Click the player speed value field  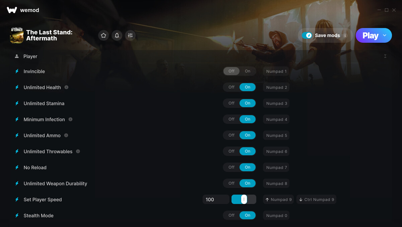(216, 199)
